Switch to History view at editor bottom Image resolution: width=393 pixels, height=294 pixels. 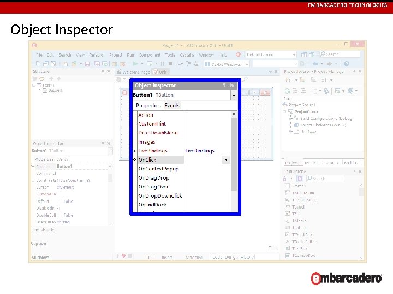[247, 257]
